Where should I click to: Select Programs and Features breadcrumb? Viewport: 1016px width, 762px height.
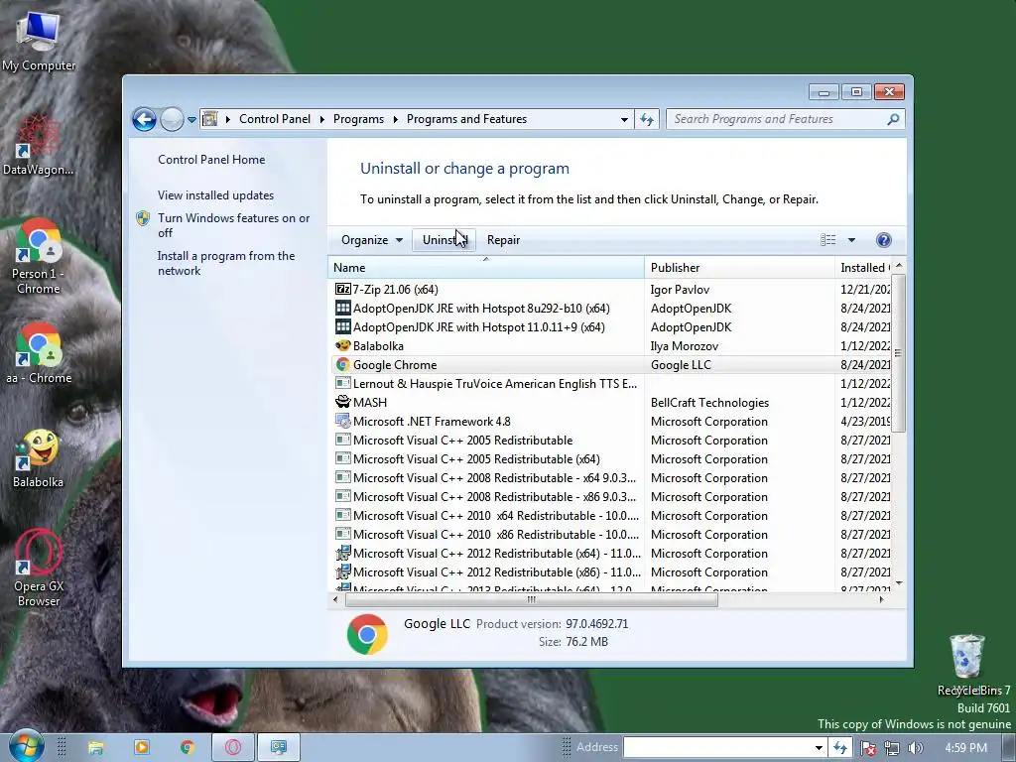pyautogui.click(x=466, y=119)
